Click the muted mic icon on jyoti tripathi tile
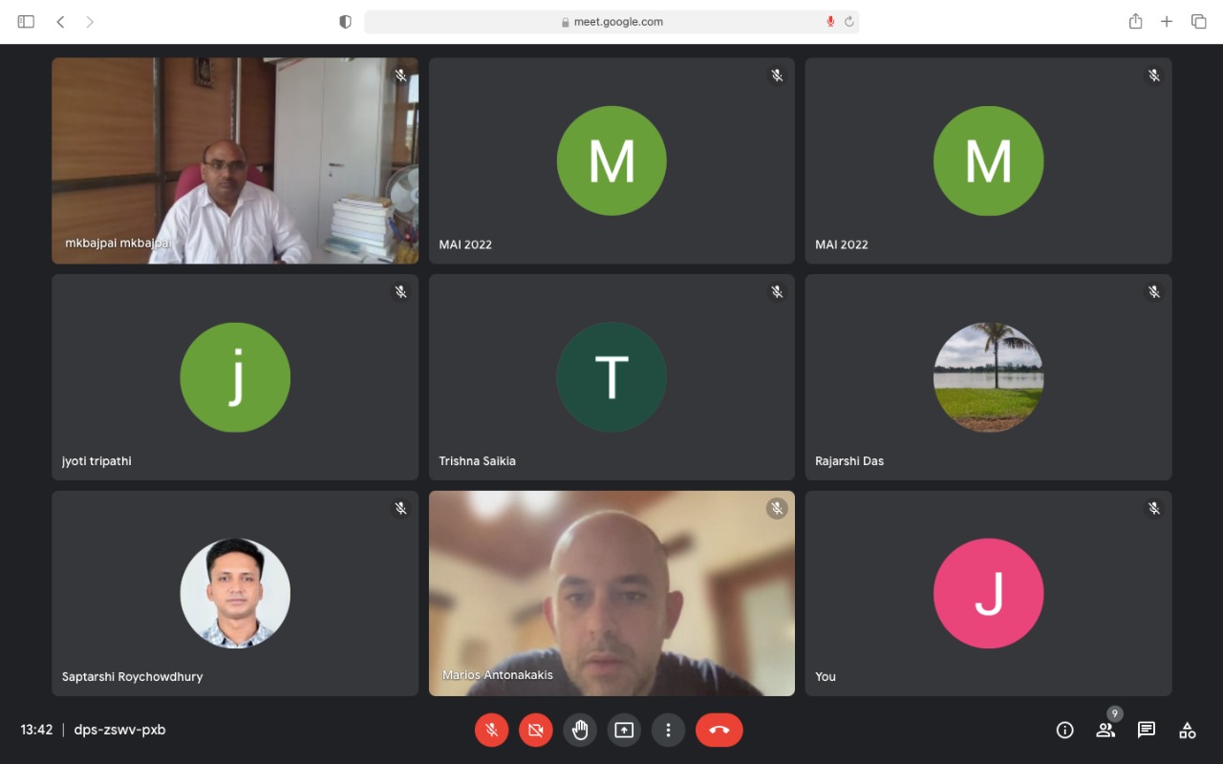 (401, 292)
